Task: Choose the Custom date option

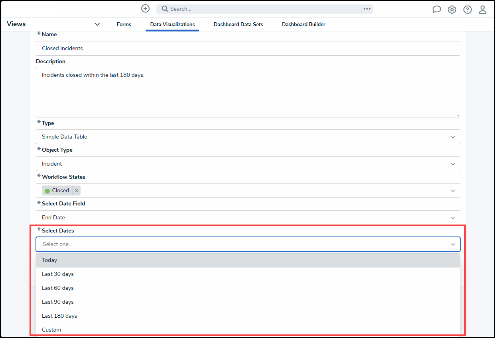Action: point(248,329)
